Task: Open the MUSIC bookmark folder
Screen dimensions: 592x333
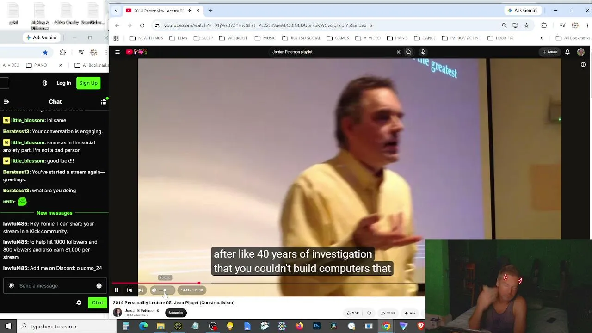Action: 265,38
